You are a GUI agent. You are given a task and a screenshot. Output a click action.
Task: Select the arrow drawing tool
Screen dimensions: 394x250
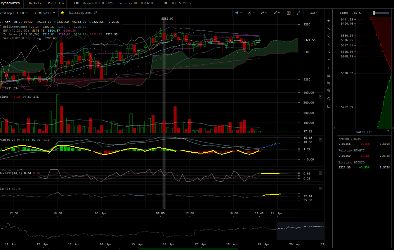[329, 52]
